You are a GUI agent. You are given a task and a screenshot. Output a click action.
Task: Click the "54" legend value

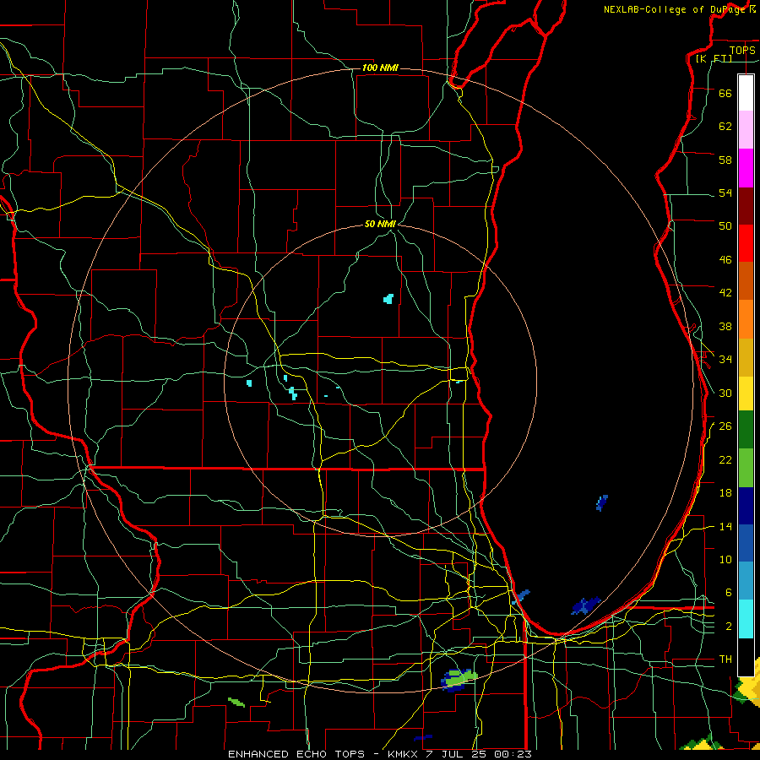coord(725,193)
